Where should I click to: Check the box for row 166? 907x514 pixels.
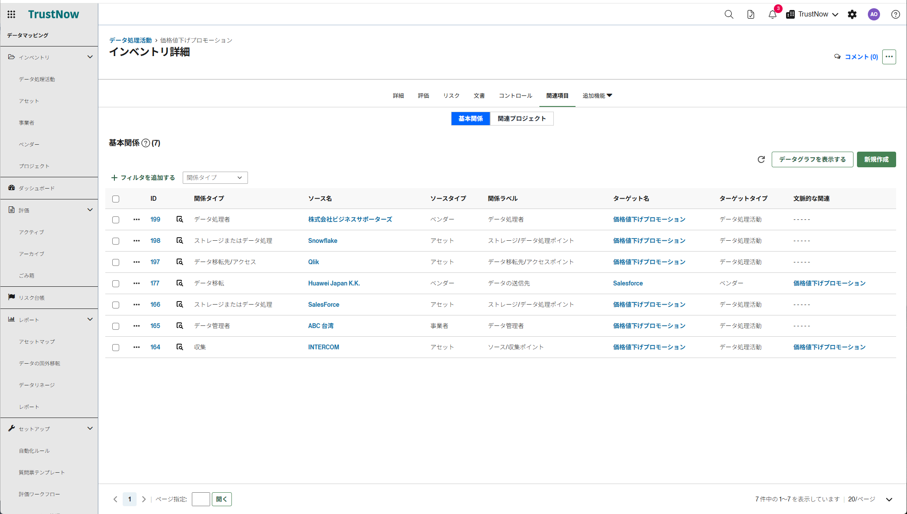click(116, 305)
